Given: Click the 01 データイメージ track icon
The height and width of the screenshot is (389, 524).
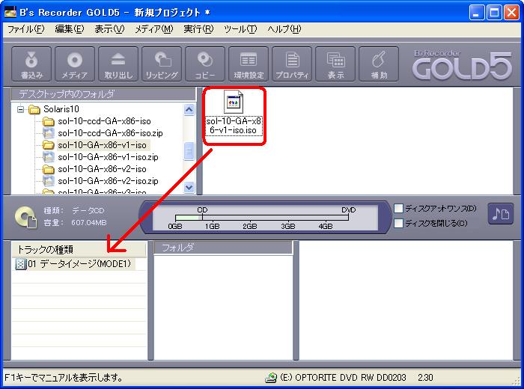Looking at the screenshot, I should tap(20, 264).
